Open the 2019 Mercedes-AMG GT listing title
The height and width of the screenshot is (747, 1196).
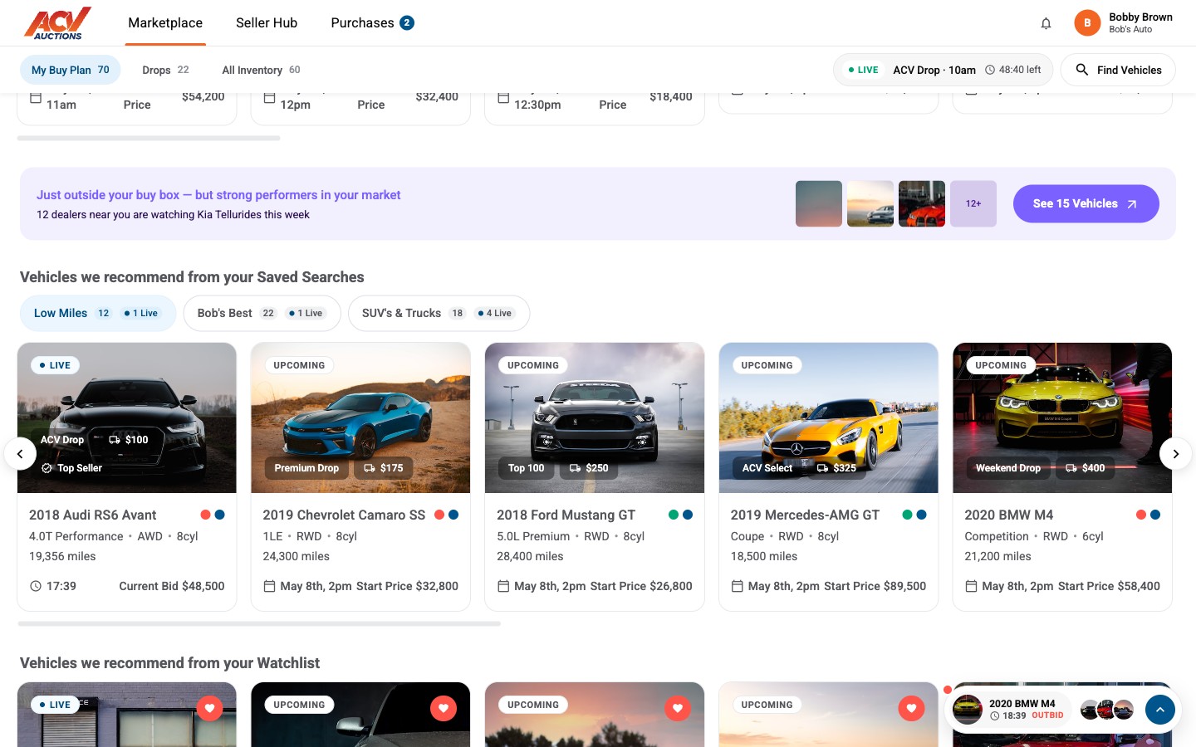[805, 515]
